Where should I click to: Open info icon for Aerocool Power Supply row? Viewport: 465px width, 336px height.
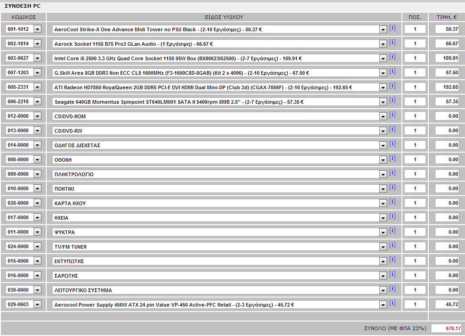[392, 303]
